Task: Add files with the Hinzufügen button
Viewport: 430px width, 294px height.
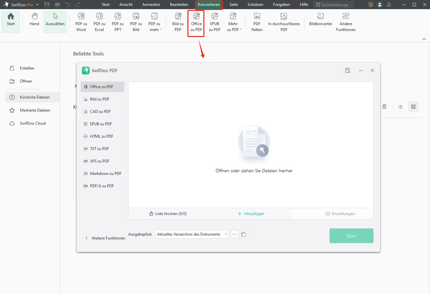Action: click(251, 214)
